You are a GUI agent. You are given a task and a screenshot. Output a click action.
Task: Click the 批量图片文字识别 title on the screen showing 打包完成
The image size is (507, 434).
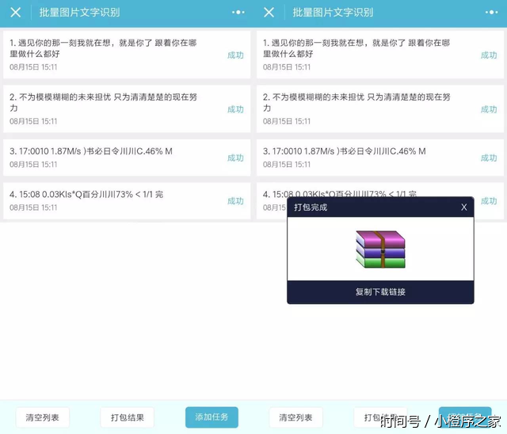pyautogui.click(x=333, y=13)
